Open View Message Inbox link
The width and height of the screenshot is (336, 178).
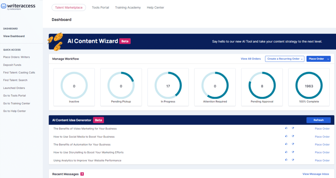(316, 174)
